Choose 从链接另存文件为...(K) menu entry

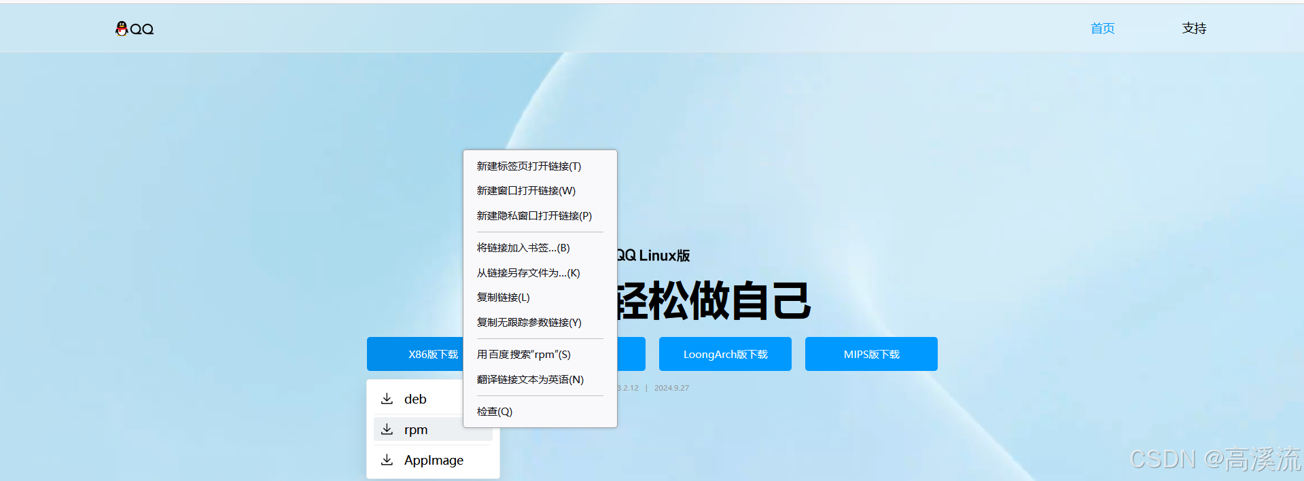tap(540, 273)
